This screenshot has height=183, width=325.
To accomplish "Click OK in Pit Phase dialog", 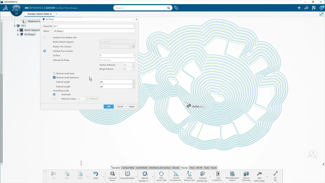I will (x=109, y=106).
